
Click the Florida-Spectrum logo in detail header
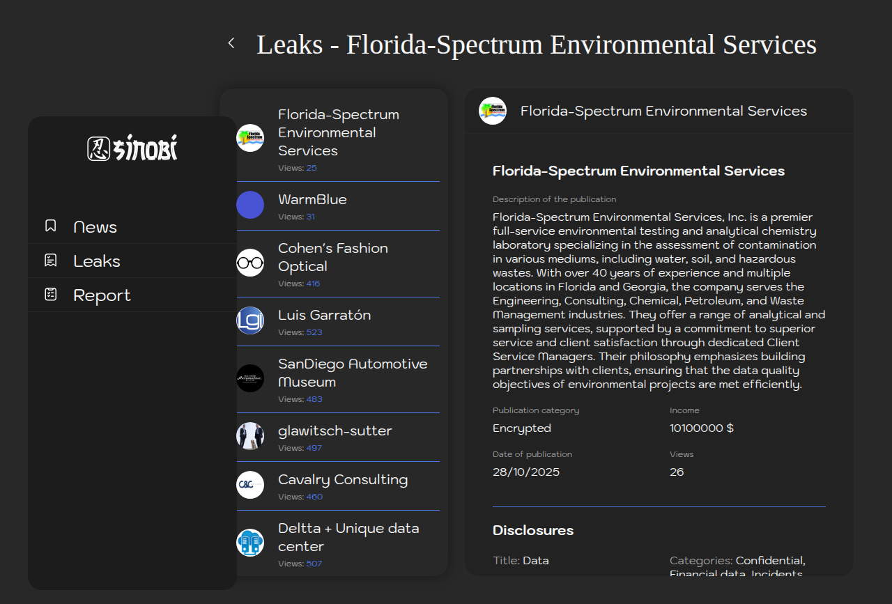pos(493,111)
